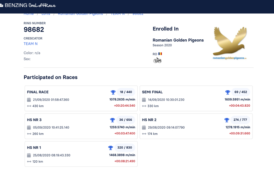274x174 pixels.
Task: Open the SEMI FINAL race title
Action: 152,92
